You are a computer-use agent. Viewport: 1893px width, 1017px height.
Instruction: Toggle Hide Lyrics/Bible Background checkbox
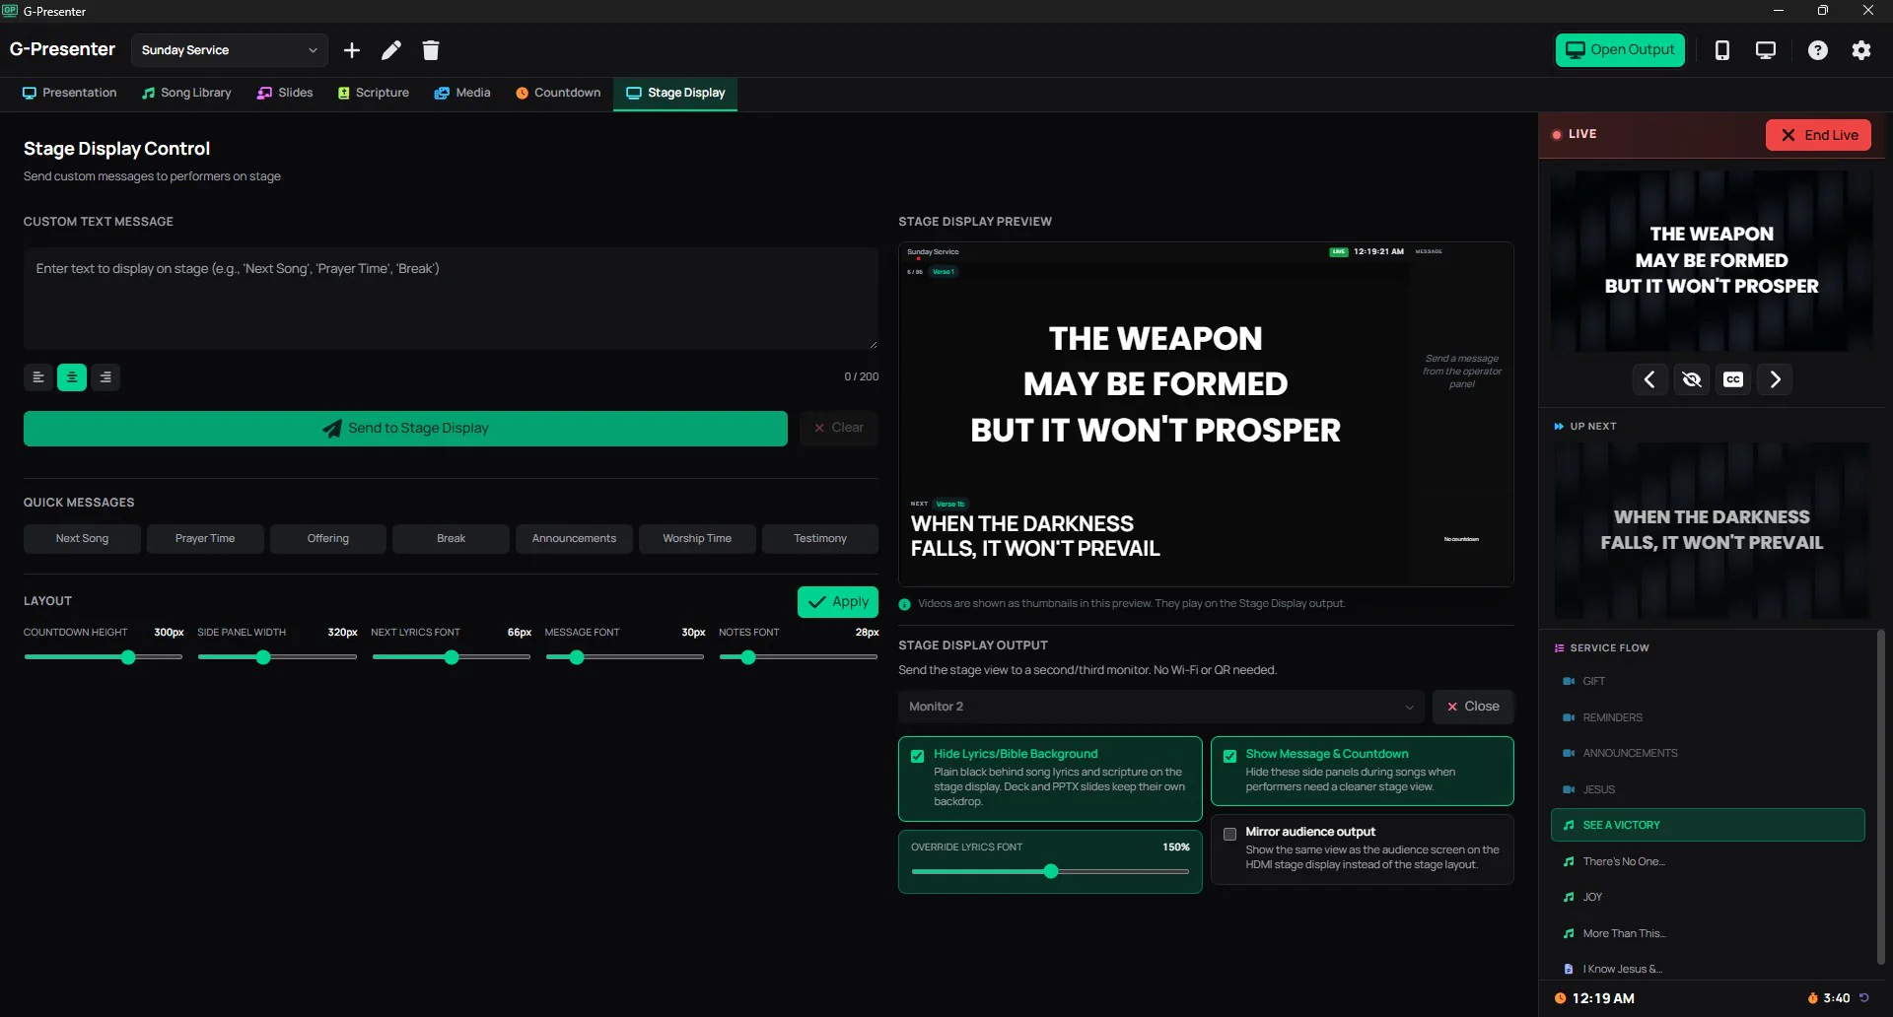(x=918, y=757)
